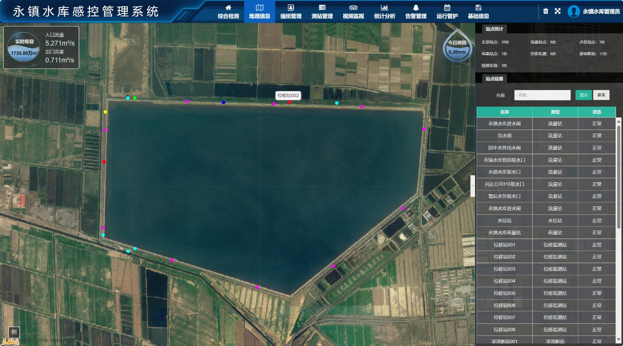The image size is (623, 346).
Task: Select the 位移站001 row
Action: 546,245
